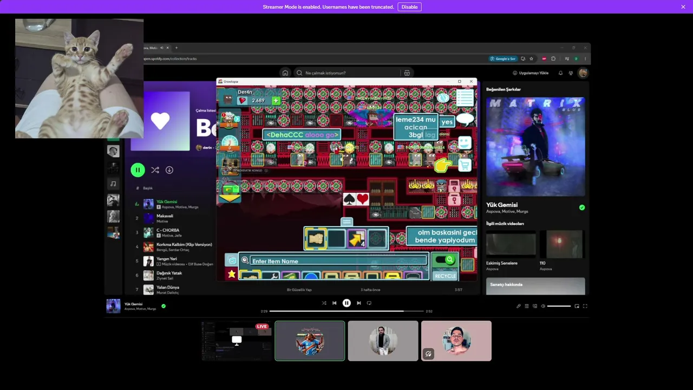Open a new Chrome tab

[176, 48]
